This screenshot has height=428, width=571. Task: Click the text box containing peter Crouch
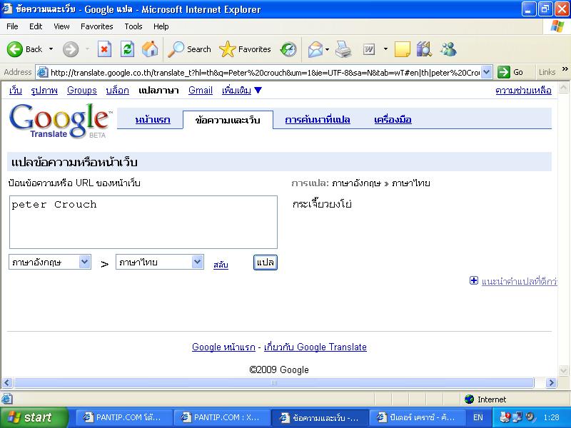(143, 222)
